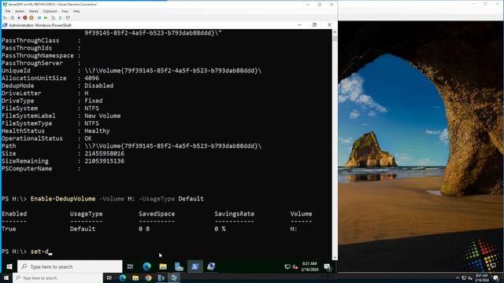This screenshot has width=504, height=283.
Task: Open the guest VM Start button
Action: pyautogui.click(x=9, y=266)
